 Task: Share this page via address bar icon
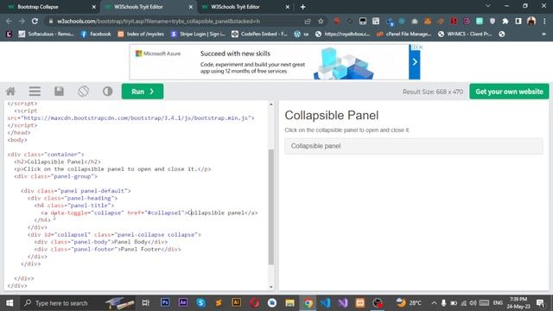pyautogui.click(x=308, y=21)
